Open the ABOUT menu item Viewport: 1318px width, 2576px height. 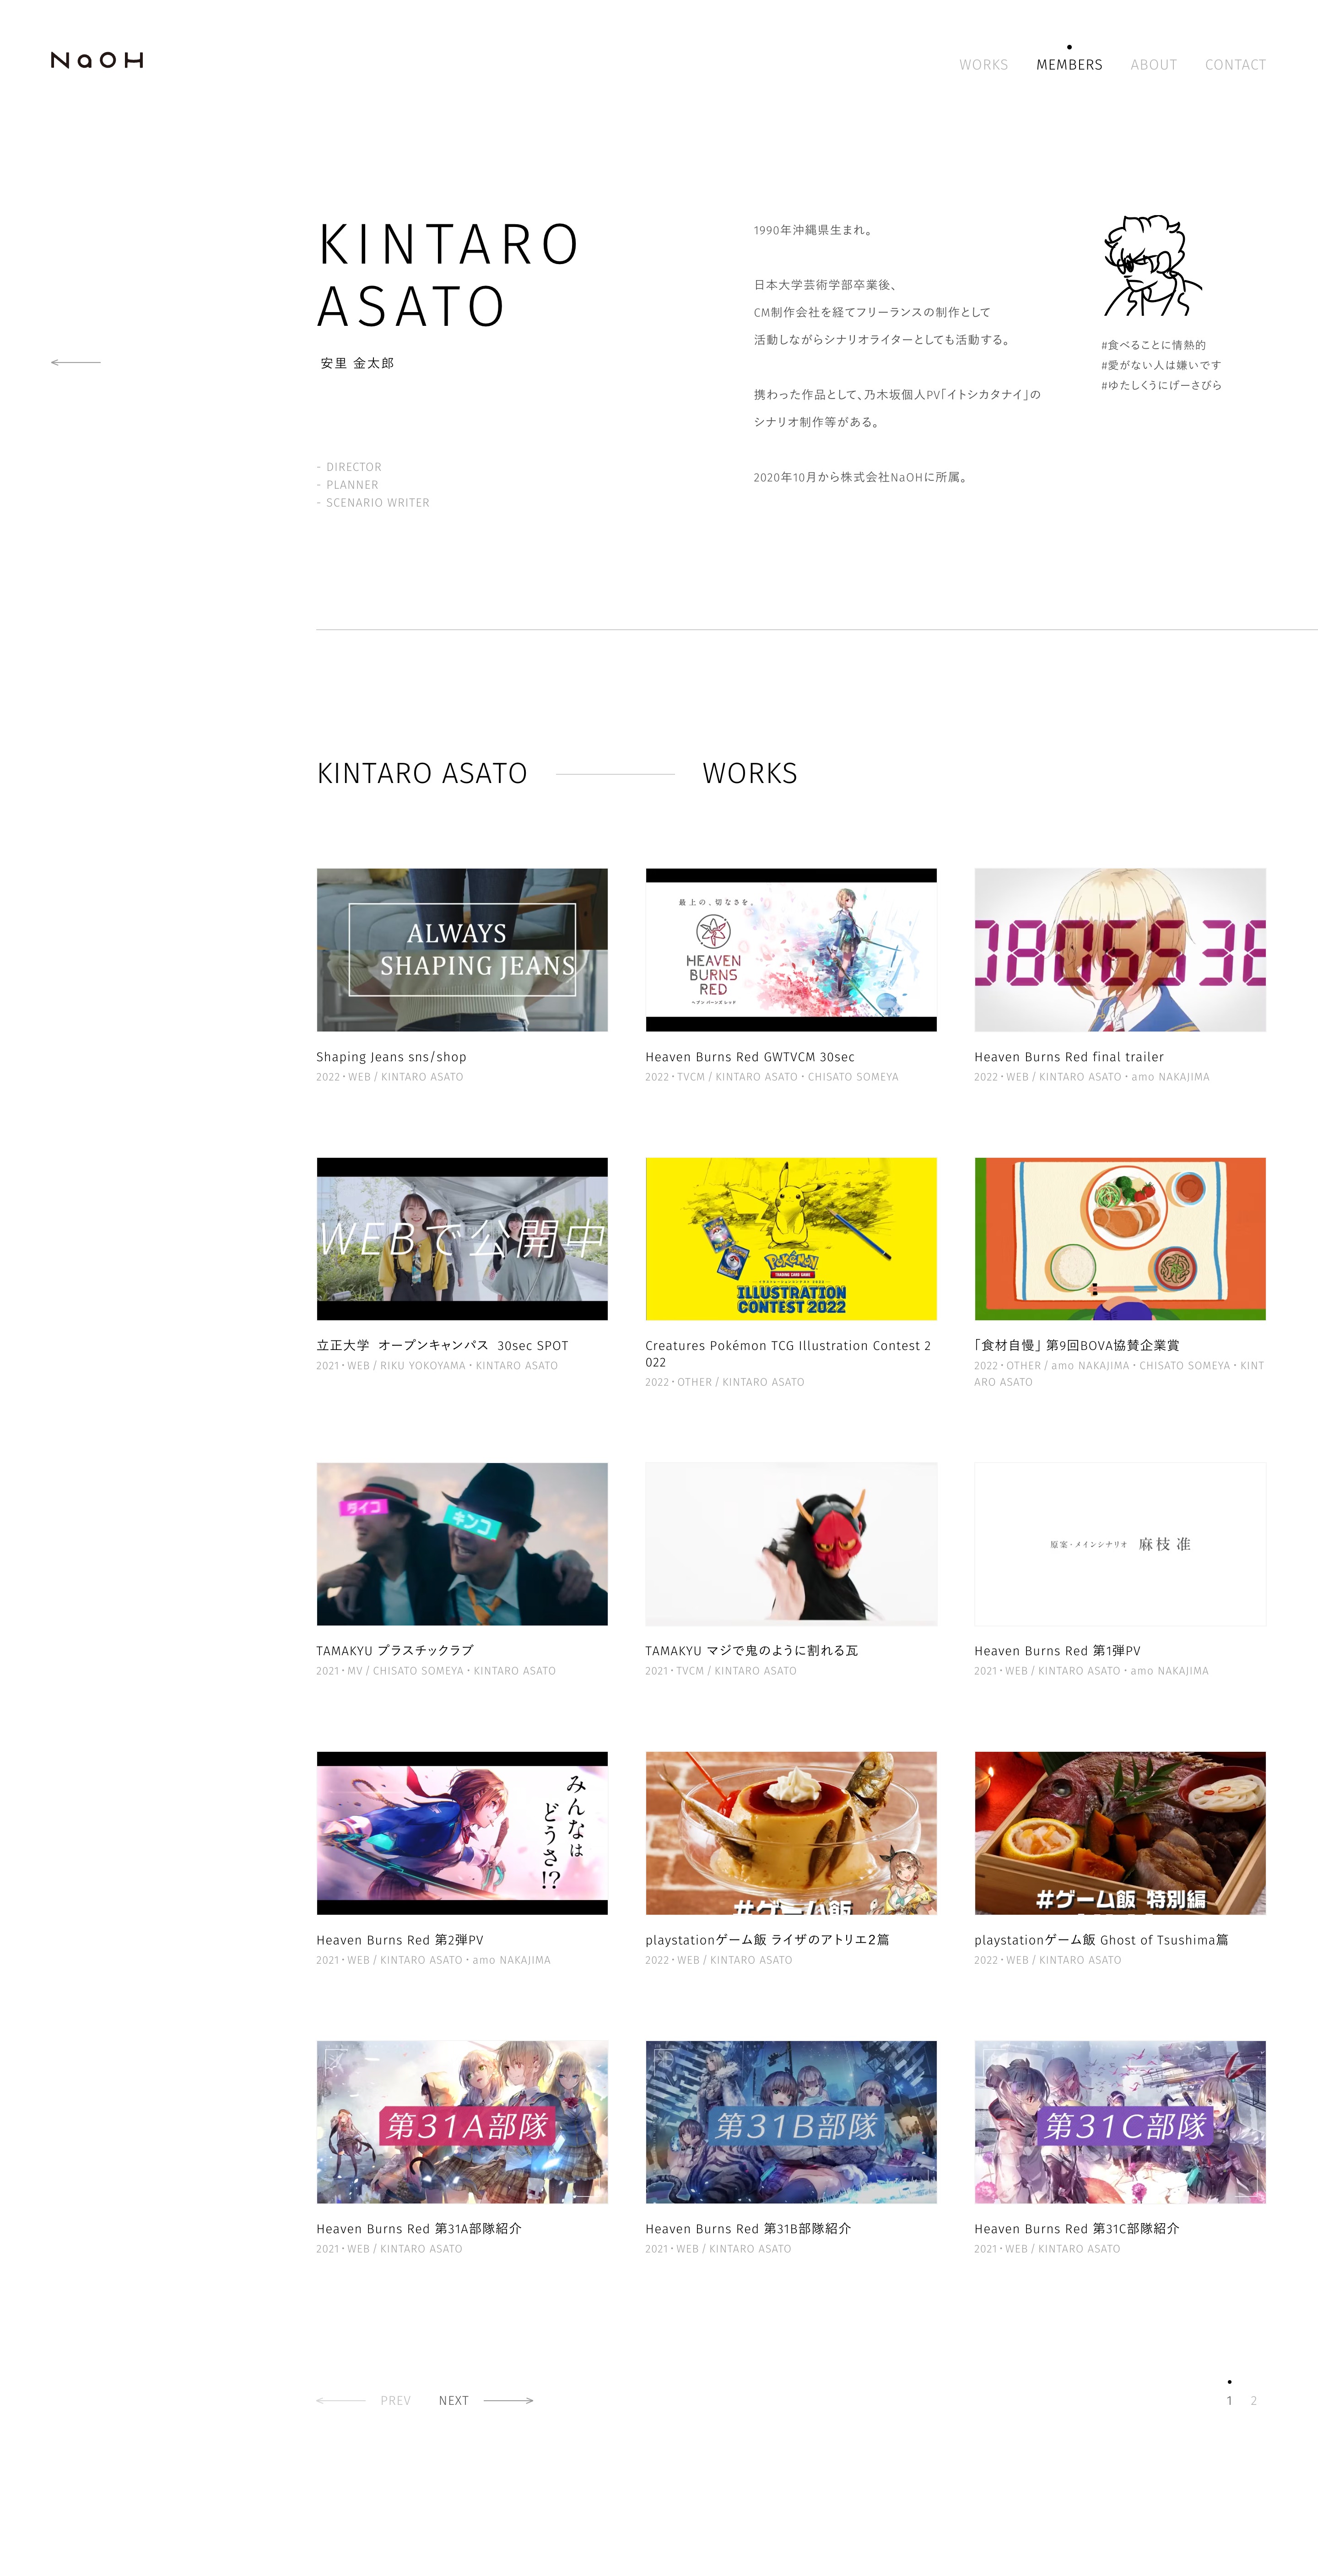1153,64
